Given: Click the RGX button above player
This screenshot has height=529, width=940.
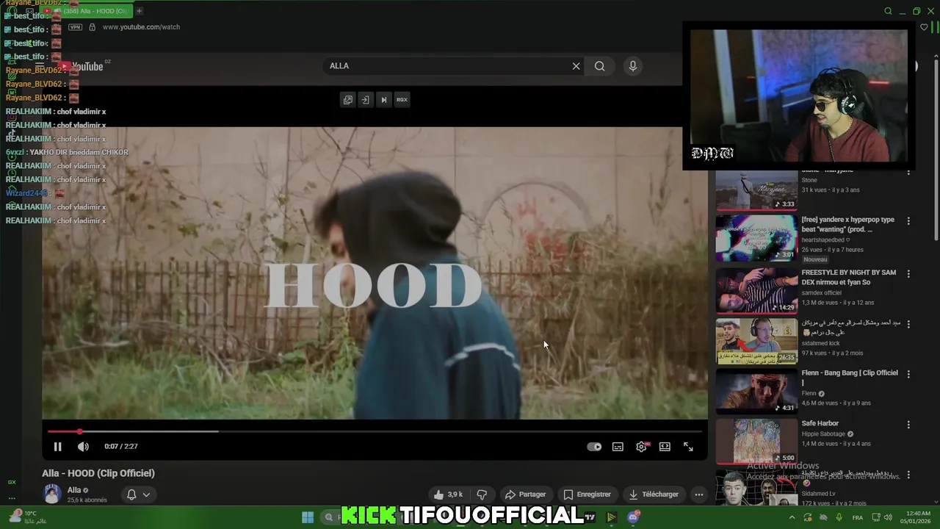Looking at the screenshot, I should pos(402,100).
